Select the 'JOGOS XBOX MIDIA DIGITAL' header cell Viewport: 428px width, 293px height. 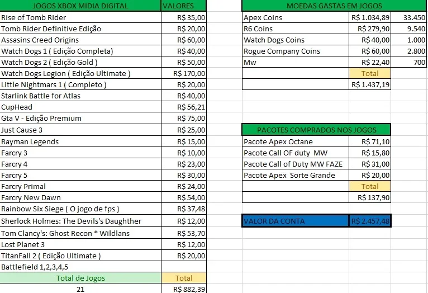[80, 6]
